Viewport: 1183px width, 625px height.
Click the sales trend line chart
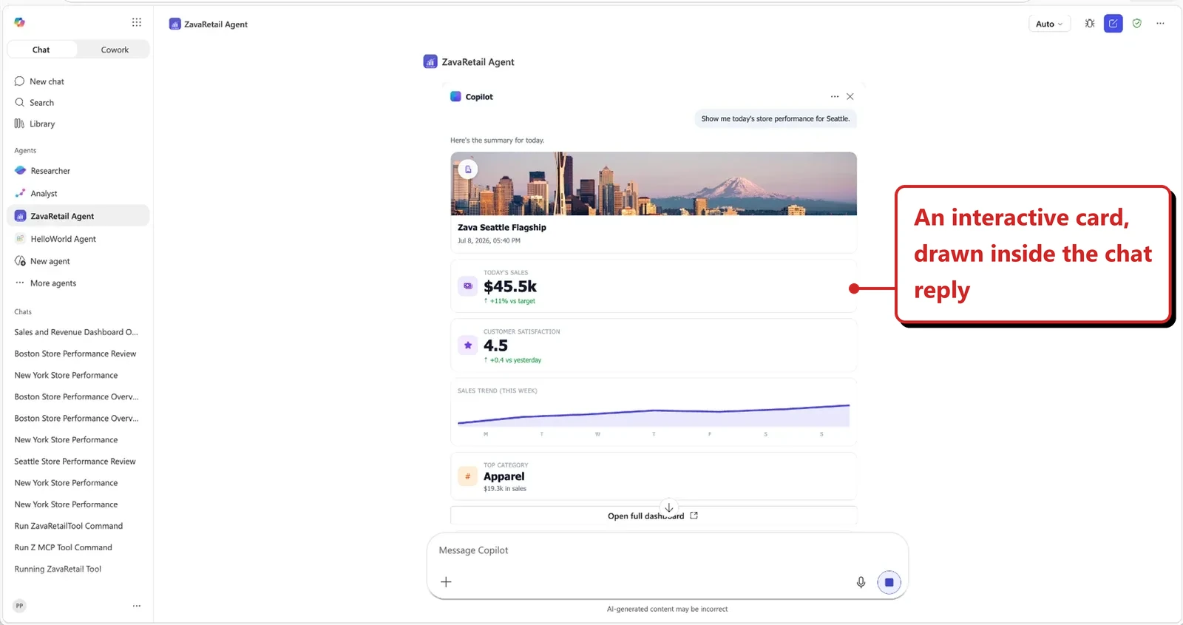pyautogui.click(x=654, y=416)
